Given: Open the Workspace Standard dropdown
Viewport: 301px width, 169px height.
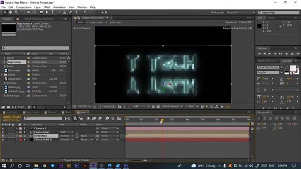Looking at the screenshot, I should (240, 13).
